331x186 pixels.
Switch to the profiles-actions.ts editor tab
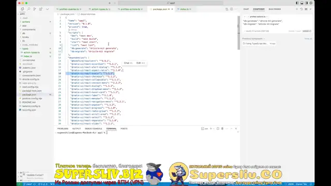(130, 9)
